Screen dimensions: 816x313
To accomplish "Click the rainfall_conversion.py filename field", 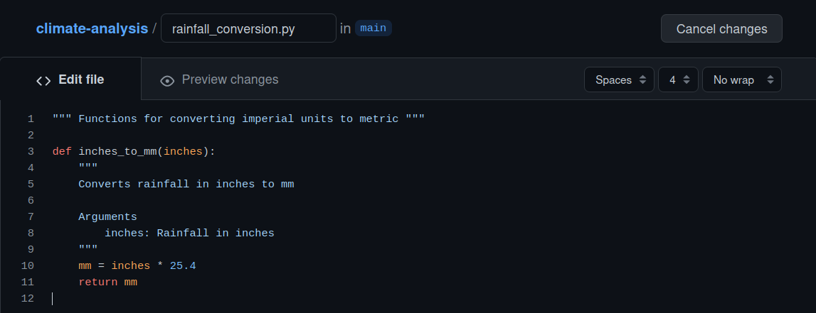I will point(248,29).
